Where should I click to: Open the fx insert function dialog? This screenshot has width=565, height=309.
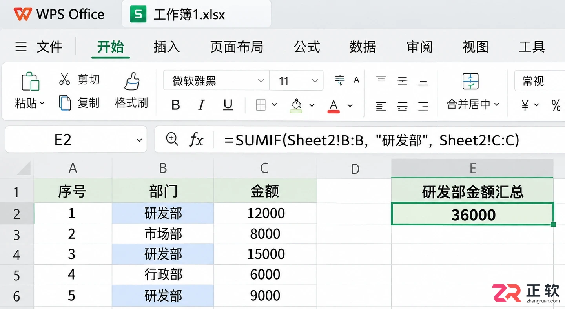(196, 139)
